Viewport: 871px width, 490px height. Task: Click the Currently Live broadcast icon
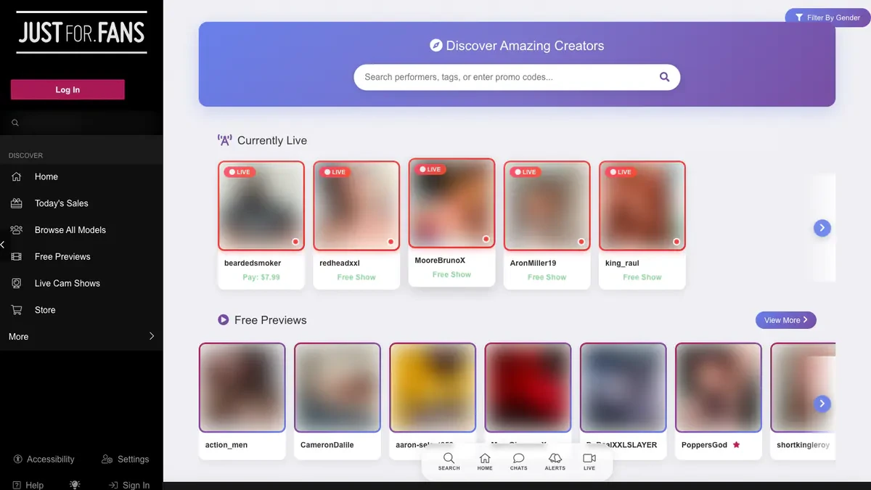coord(225,140)
